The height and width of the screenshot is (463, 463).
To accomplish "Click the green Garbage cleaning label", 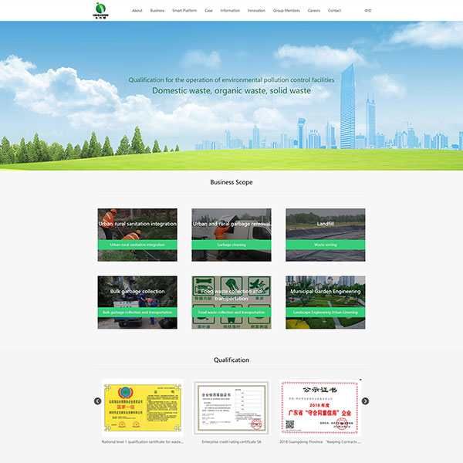I will click(x=231, y=245).
